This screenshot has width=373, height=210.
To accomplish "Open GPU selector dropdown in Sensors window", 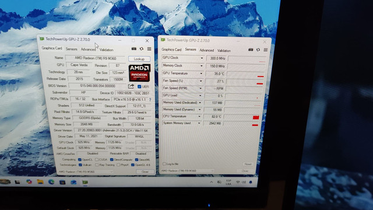I will 212,171.
